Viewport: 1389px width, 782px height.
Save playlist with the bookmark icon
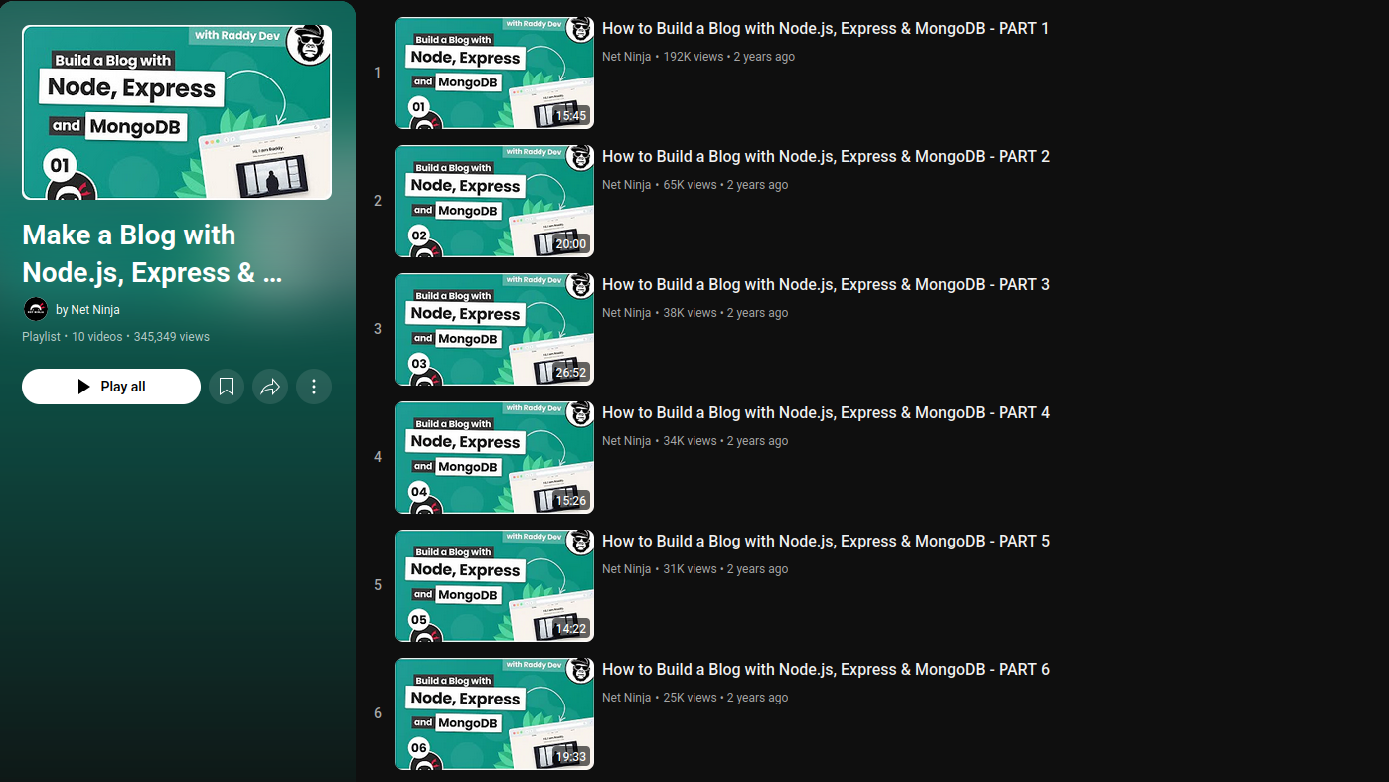click(x=227, y=387)
